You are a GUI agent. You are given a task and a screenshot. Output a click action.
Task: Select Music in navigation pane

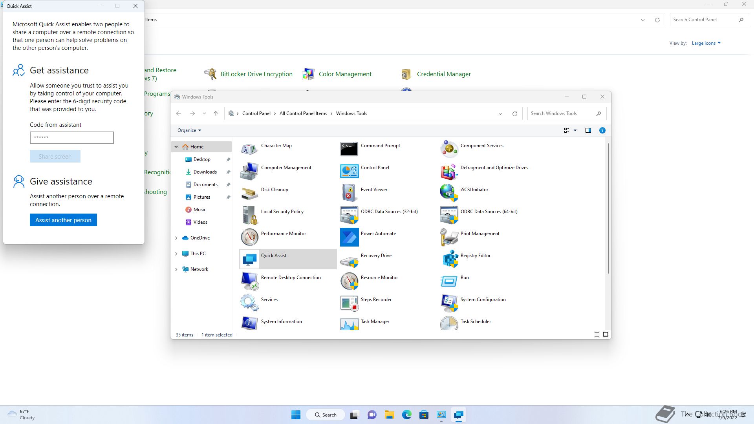click(x=200, y=210)
